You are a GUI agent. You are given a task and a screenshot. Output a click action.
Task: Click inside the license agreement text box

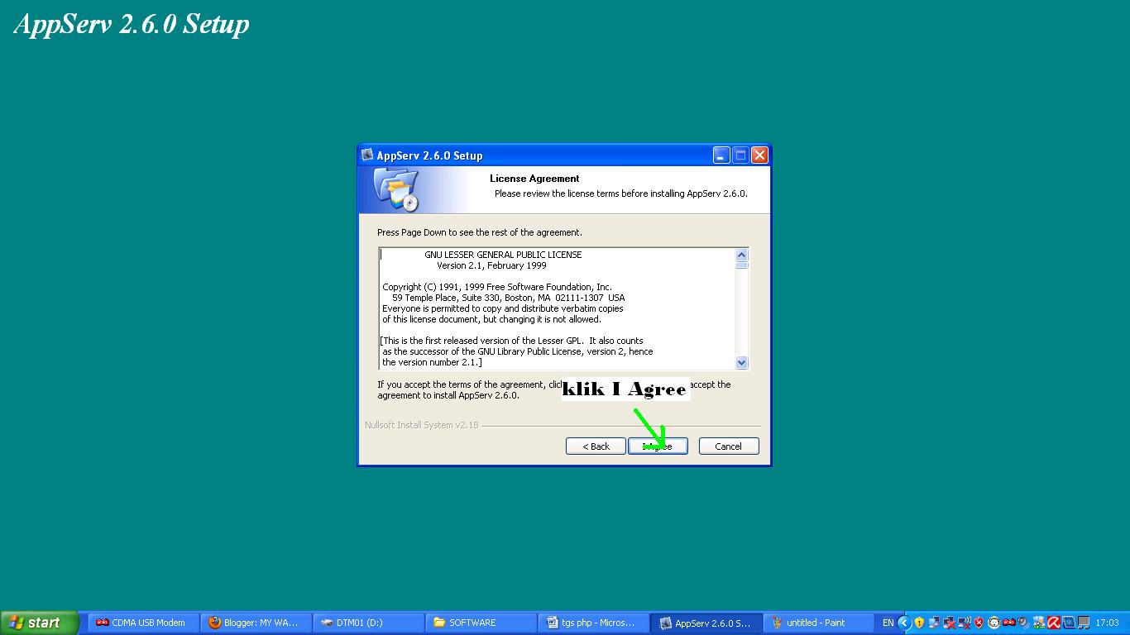(557, 308)
